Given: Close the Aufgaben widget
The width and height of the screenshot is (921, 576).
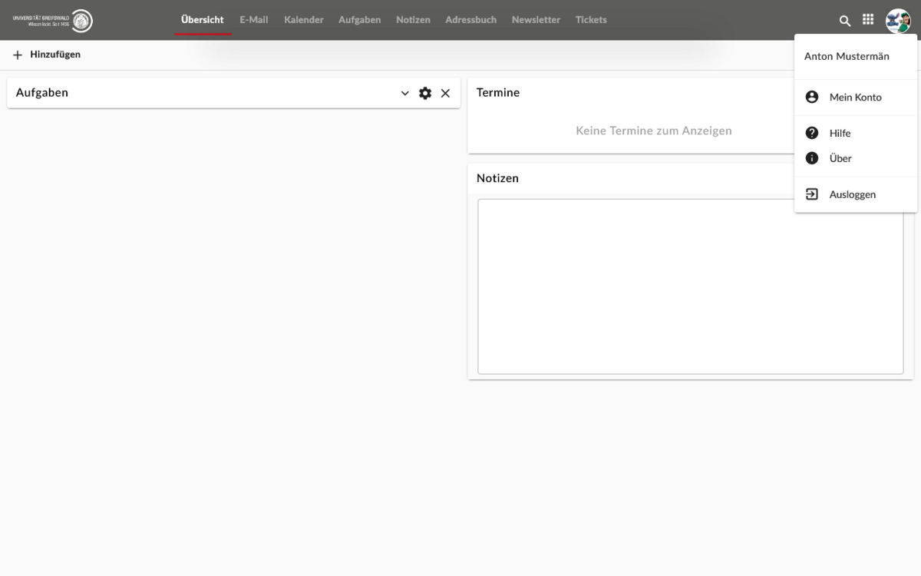Looking at the screenshot, I should tap(445, 93).
